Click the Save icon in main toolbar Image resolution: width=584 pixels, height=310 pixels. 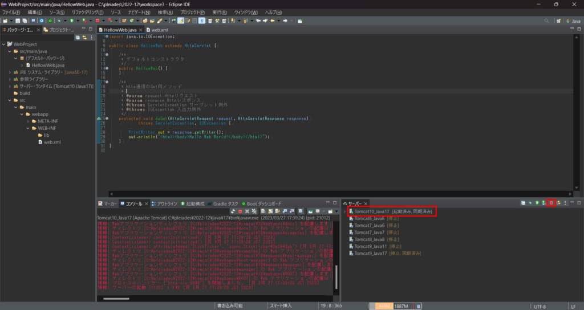tap(17, 21)
